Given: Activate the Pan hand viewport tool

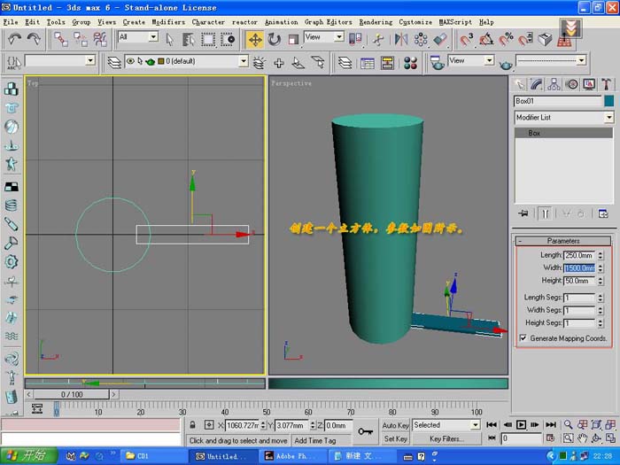Looking at the screenshot, I should click(x=582, y=438).
